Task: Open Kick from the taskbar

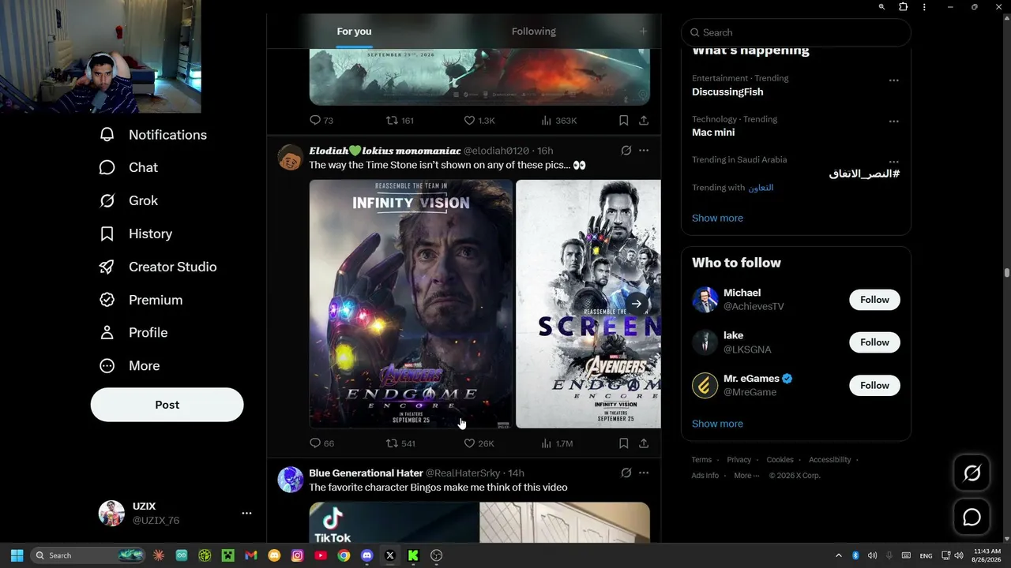Action: (413, 555)
